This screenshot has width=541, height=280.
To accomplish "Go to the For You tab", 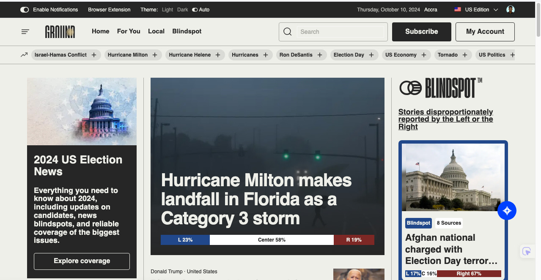I will click(129, 31).
